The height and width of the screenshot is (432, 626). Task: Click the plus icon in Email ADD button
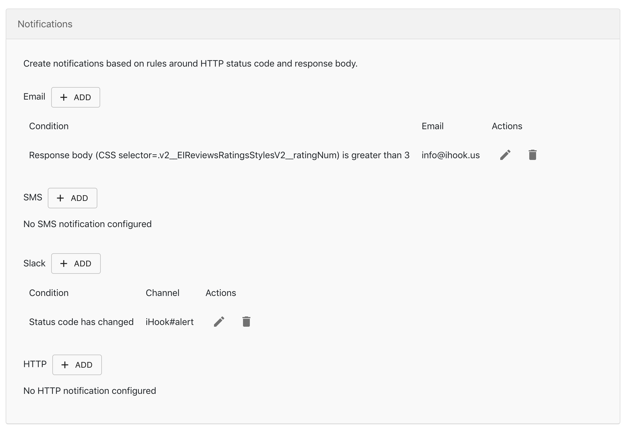pyautogui.click(x=64, y=97)
